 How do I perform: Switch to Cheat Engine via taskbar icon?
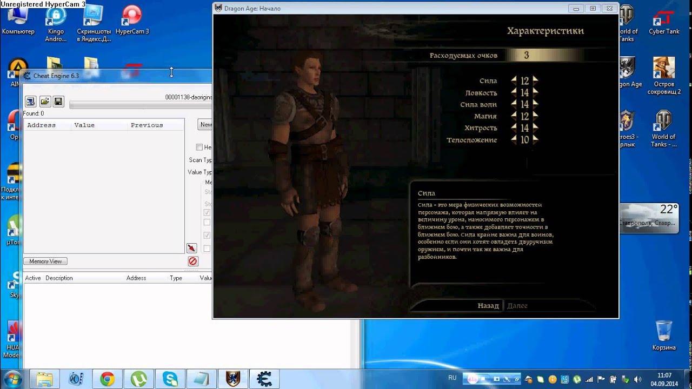click(264, 379)
